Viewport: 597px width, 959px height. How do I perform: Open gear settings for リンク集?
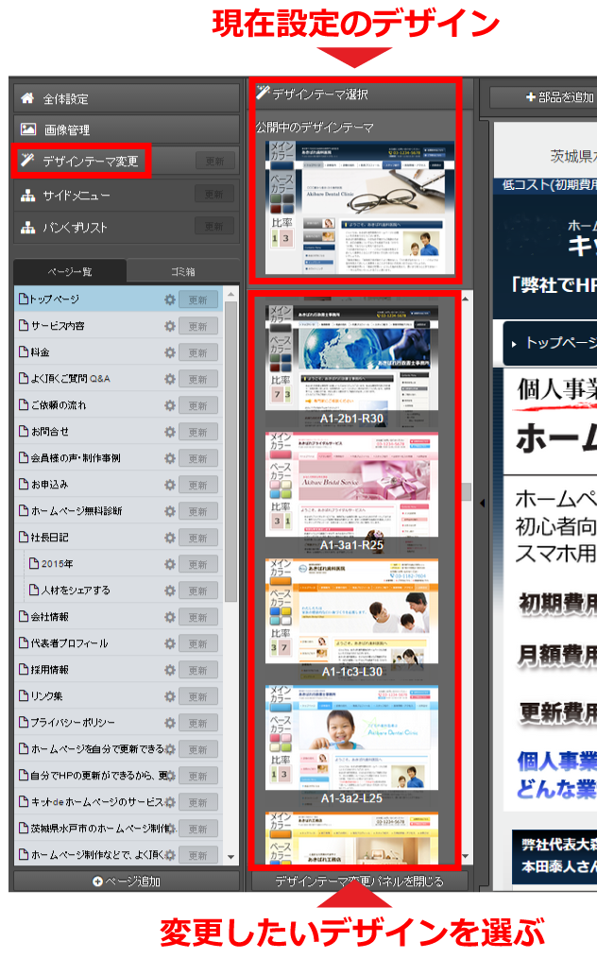pyautogui.click(x=169, y=696)
